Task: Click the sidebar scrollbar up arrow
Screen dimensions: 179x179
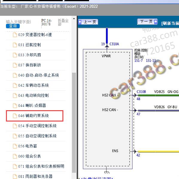Action: click(x=74, y=18)
